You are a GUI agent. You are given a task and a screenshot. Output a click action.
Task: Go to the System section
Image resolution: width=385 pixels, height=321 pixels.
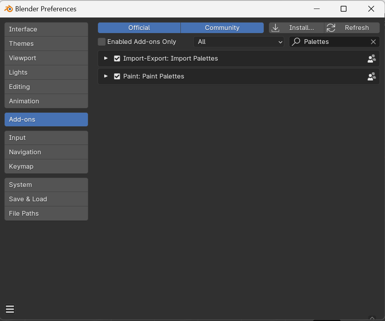(x=46, y=185)
